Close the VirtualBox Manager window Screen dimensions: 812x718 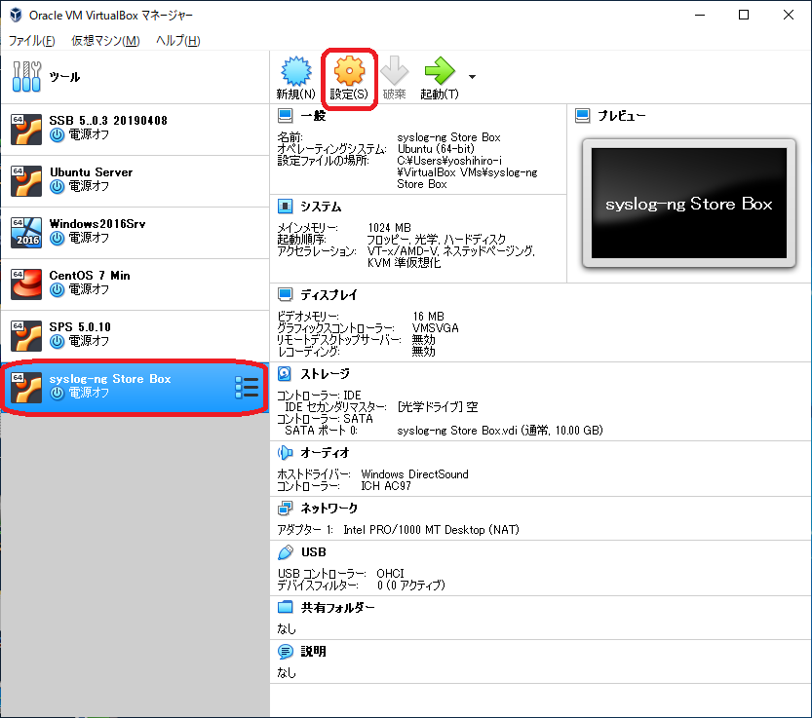[x=789, y=15]
